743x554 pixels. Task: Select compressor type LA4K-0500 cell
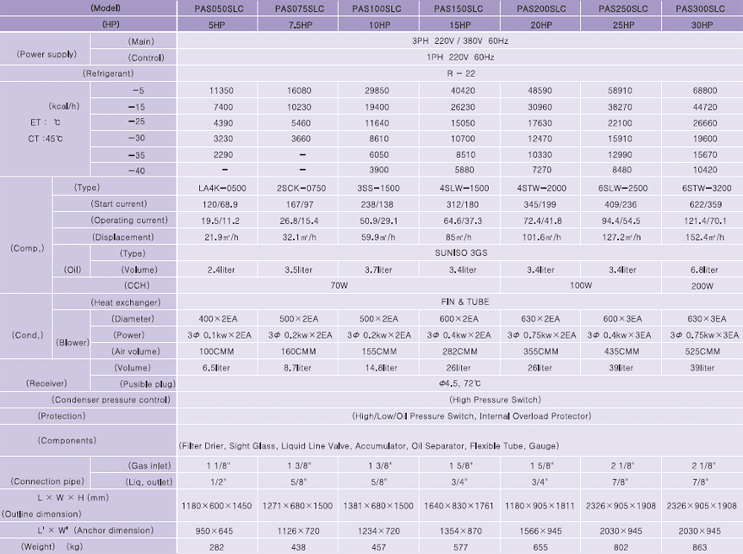(217, 187)
